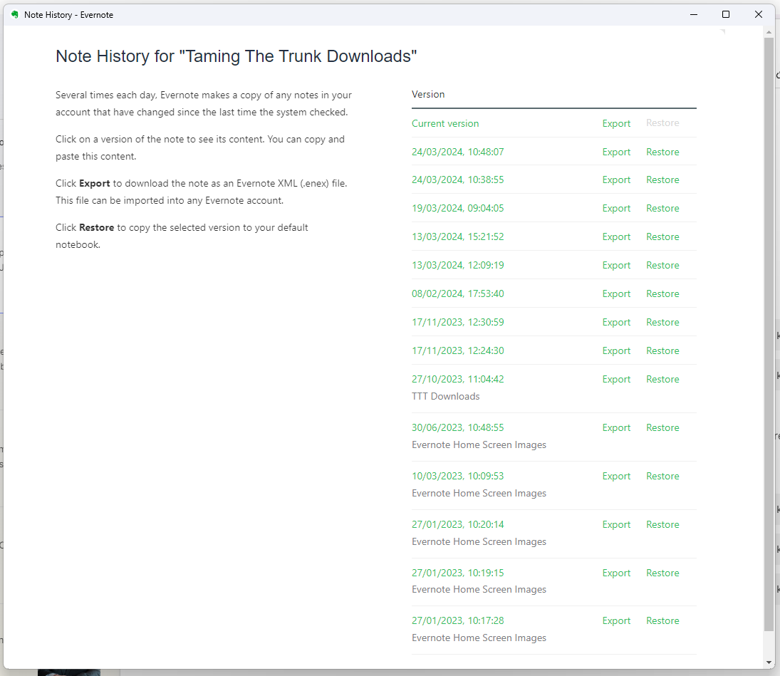Open version 30/06/2023, 10:48:55
The image size is (780, 676).
coord(457,428)
